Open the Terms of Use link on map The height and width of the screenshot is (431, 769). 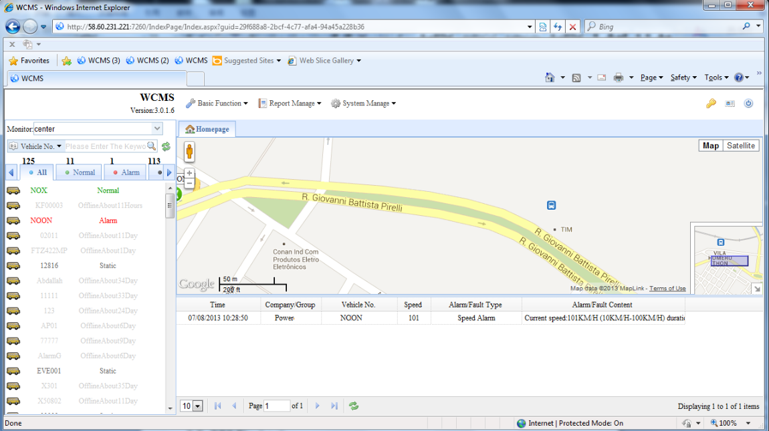[x=667, y=289]
